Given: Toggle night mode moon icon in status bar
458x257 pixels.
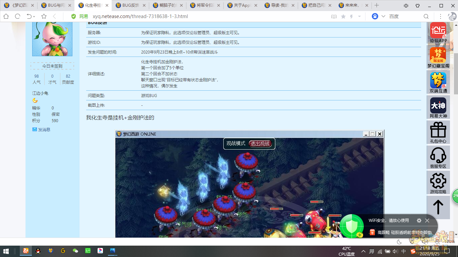Looking at the screenshot, I should pos(399,242).
